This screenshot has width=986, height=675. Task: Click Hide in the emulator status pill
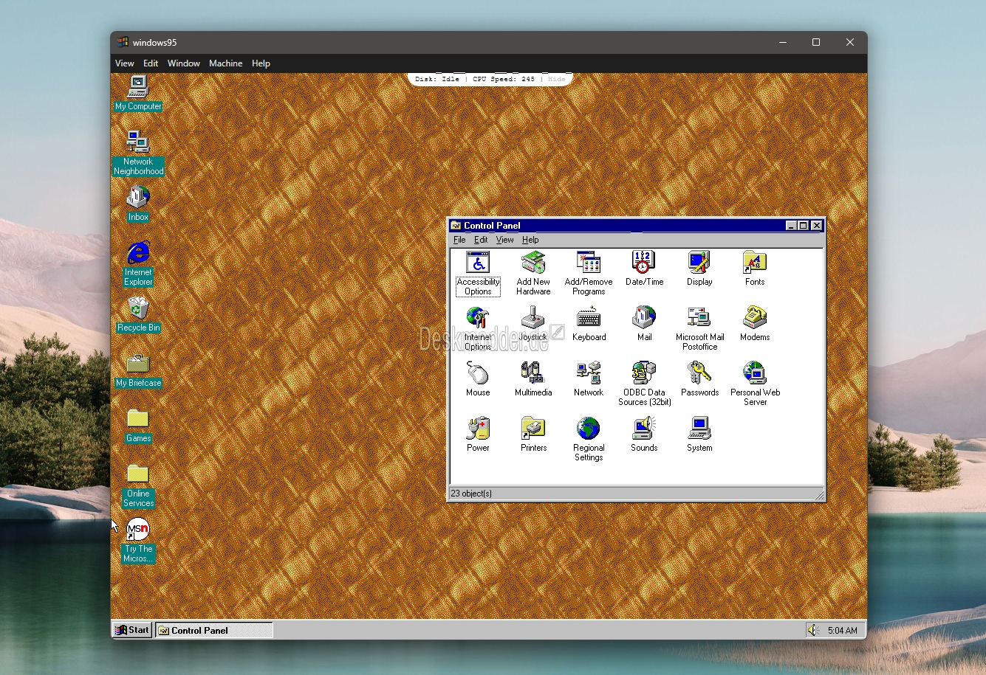point(557,79)
